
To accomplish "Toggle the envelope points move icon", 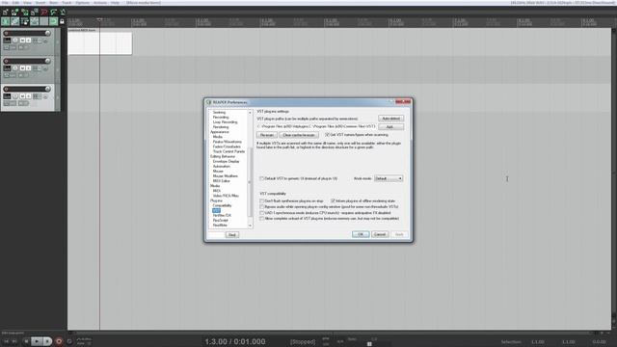I will pyautogui.click(x=35, y=21).
